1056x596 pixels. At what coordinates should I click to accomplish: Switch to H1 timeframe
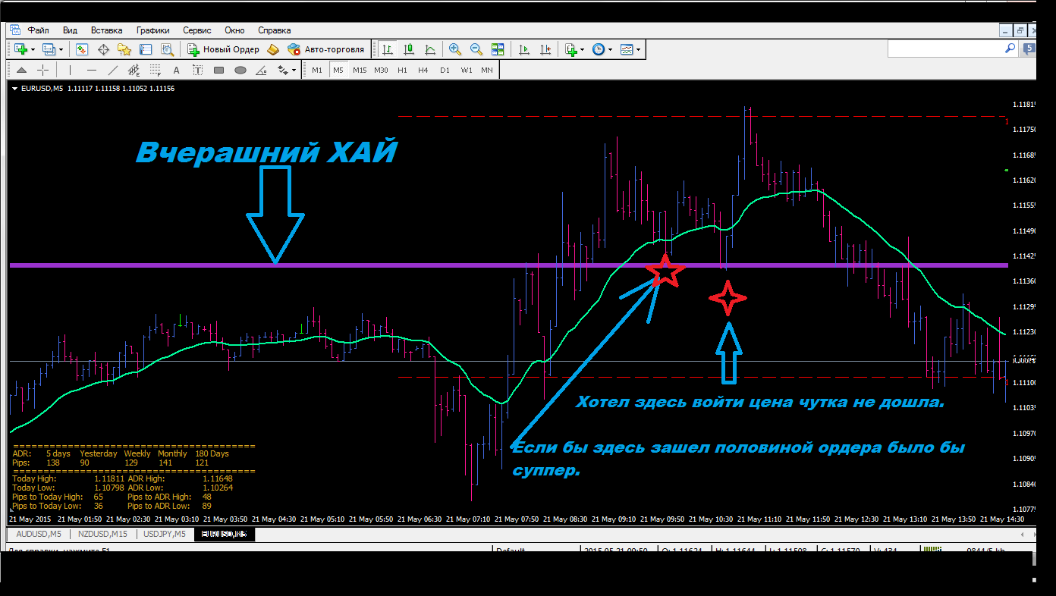pos(402,71)
